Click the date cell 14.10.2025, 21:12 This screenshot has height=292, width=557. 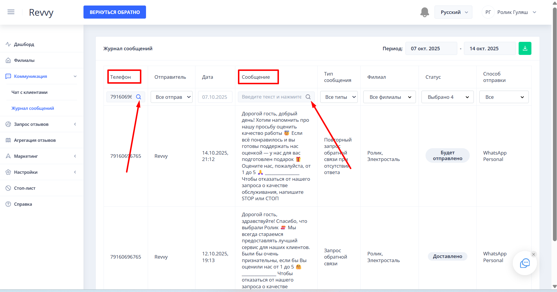[215, 156]
